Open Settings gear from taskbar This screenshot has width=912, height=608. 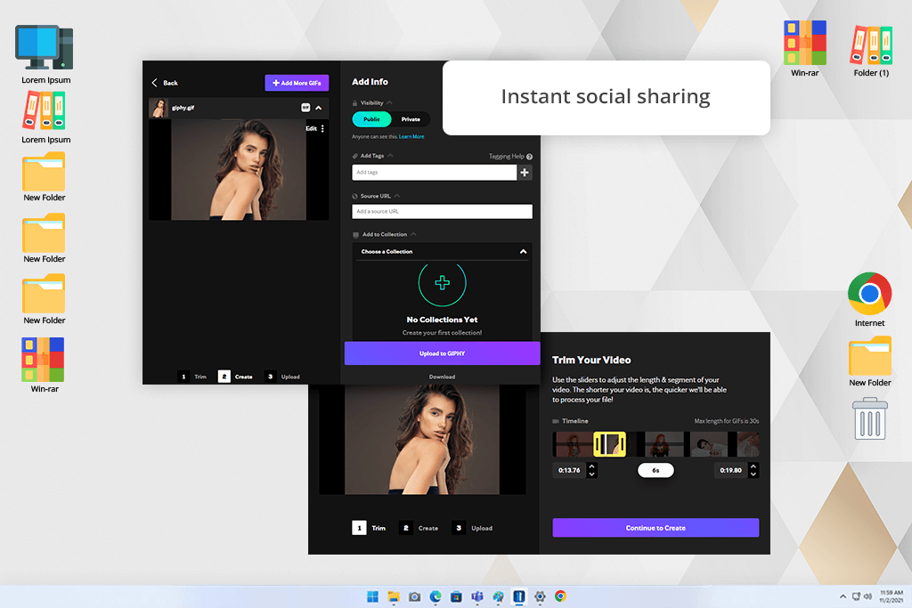click(x=540, y=596)
